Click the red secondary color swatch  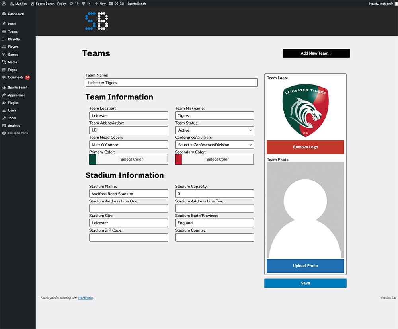click(x=178, y=159)
